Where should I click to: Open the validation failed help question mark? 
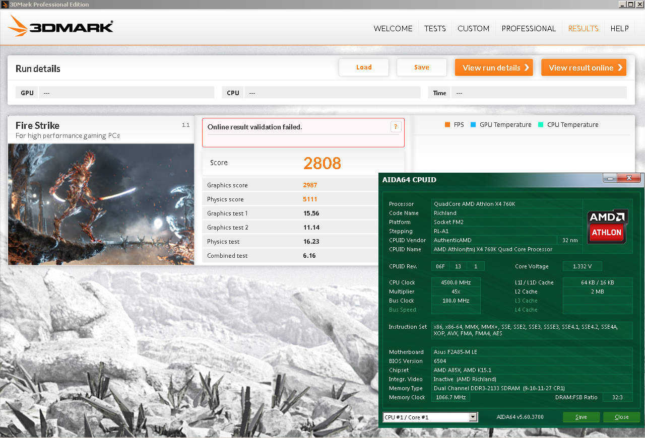pyautogui.click(x=396, y=127)
